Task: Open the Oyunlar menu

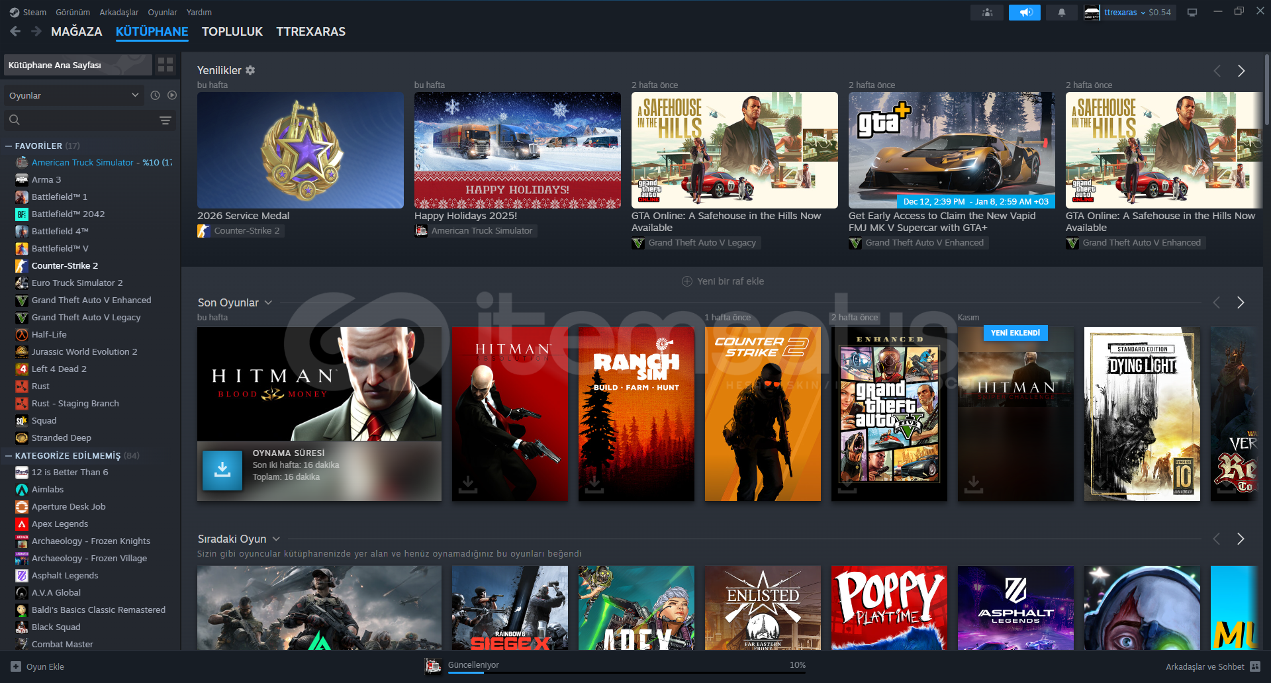Action: coord(162,12)
